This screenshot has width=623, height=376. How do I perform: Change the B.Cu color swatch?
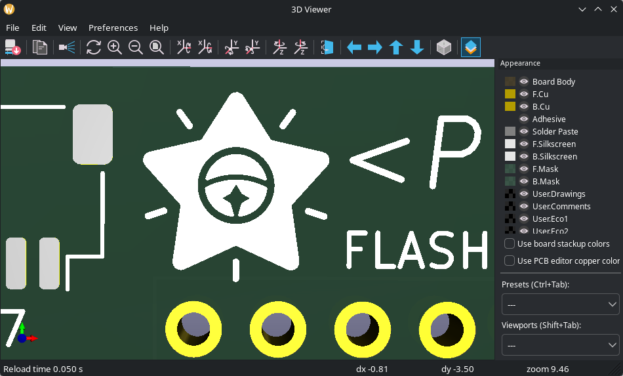pos(510,106)
